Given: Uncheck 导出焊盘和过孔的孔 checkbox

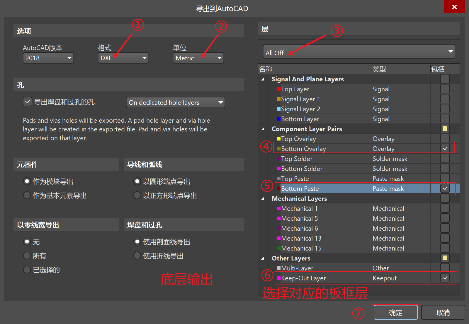Looking at the screenshot, I should click(x=27, y=102).
